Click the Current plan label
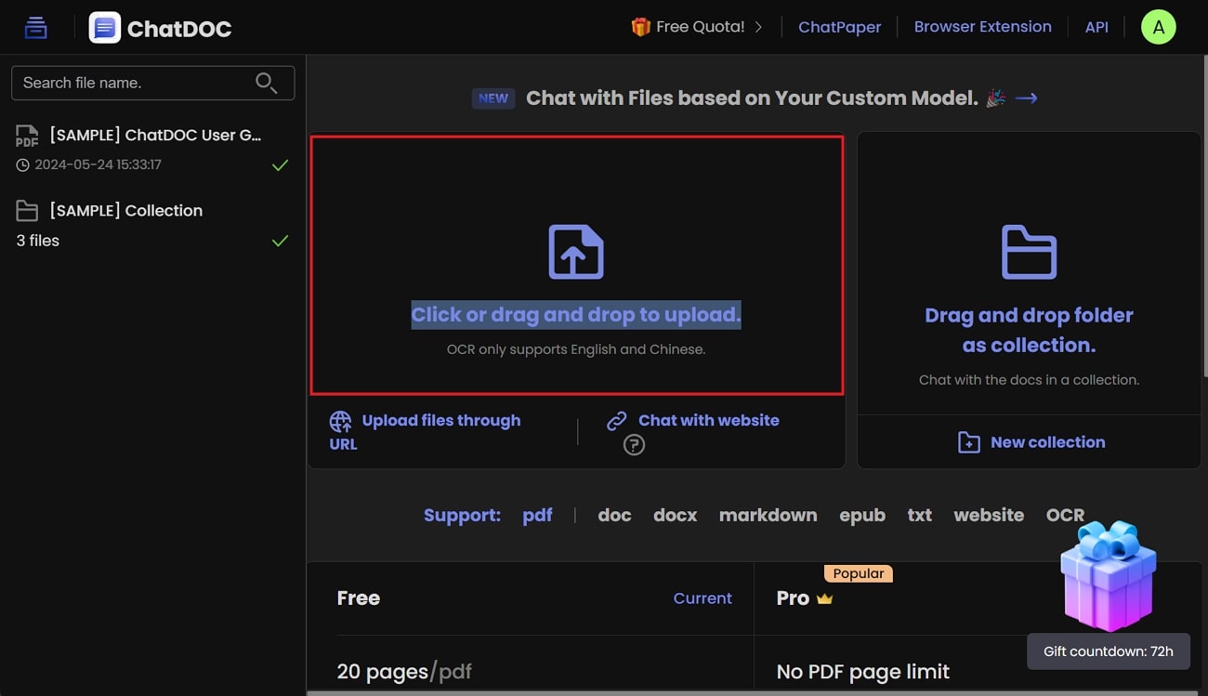This screenshot has width=1208, height=696. tap(702, 598)
